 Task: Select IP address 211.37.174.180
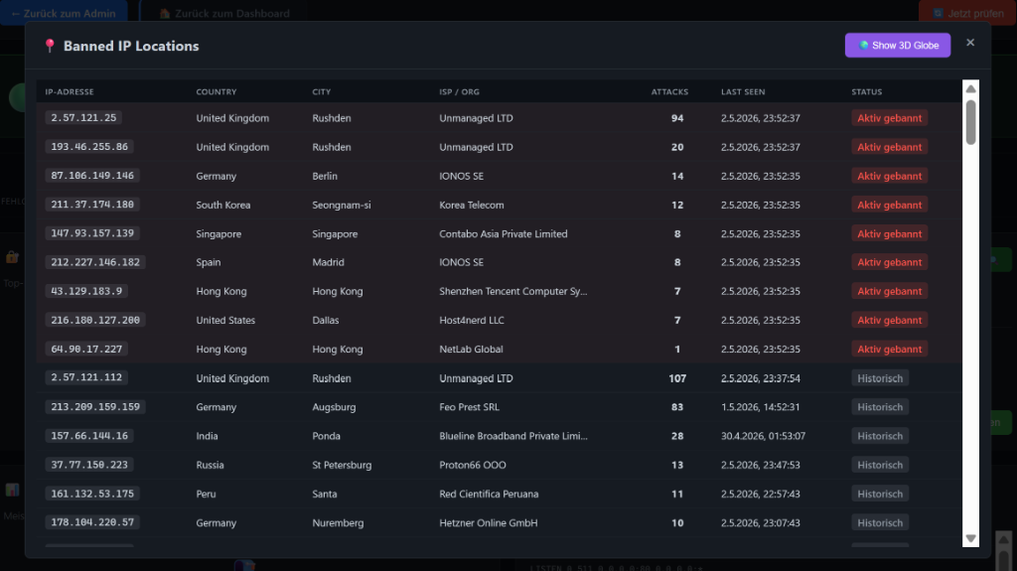pos(92,205)
